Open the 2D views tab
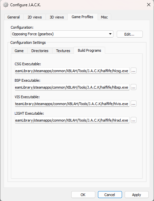Screen dimensions: 154x201 35,17
